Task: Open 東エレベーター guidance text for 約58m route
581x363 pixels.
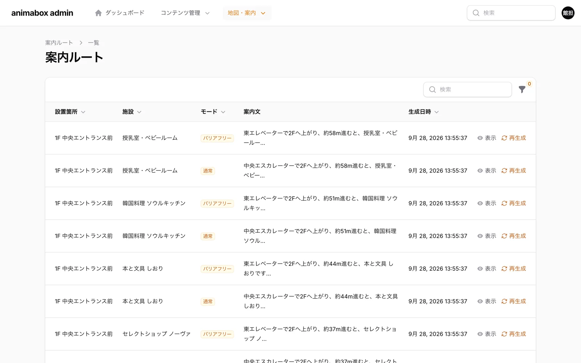Action: [x=321, y=138]
